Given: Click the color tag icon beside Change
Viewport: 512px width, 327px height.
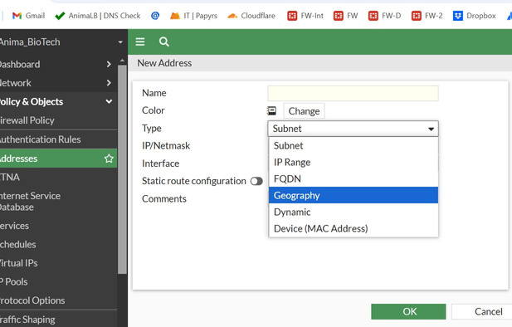Looking at the screenshot, I should 271,110.
